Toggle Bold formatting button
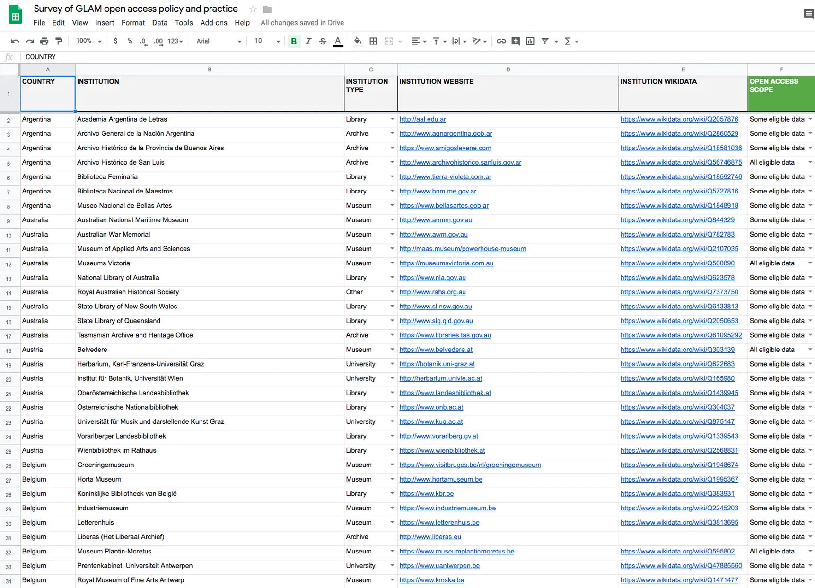Screen dimensions: 815x588 coord(294,41)
